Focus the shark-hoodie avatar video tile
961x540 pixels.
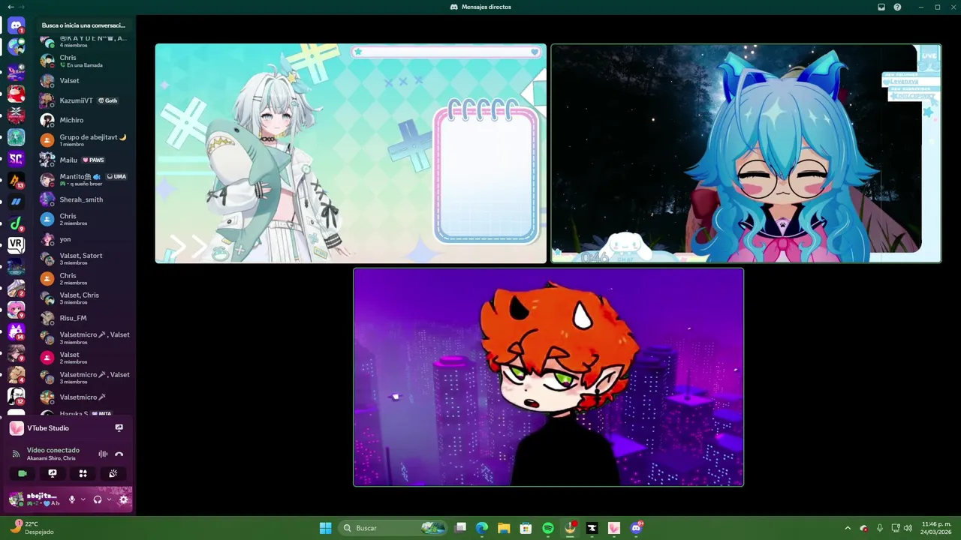(x=351, y=153)
